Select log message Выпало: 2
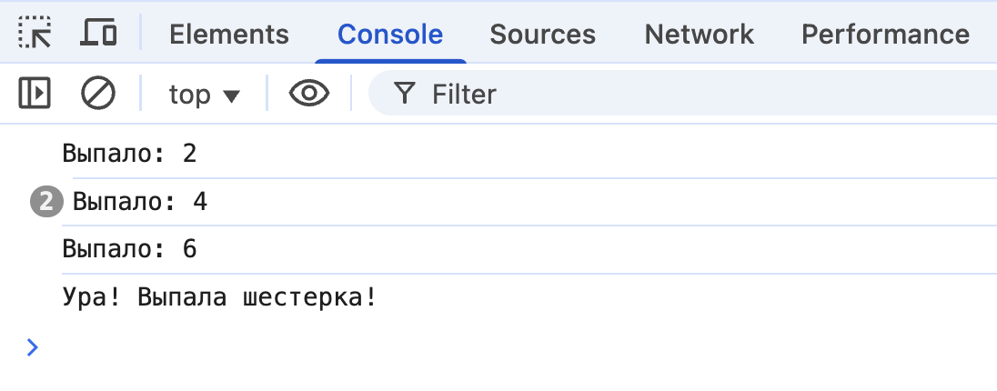 (x=129, y=153)
